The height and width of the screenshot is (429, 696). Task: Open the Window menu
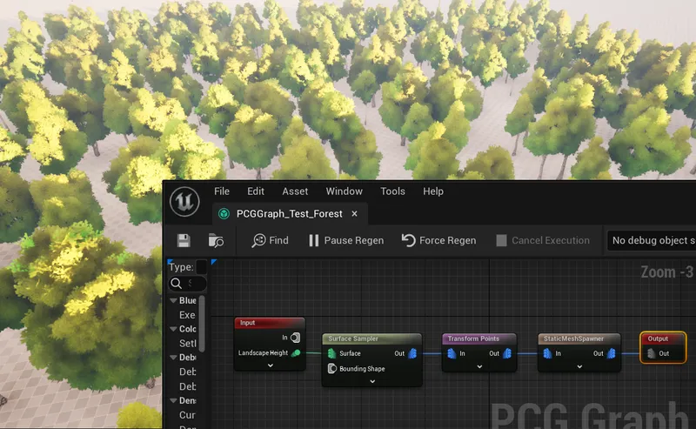point(344,191)
